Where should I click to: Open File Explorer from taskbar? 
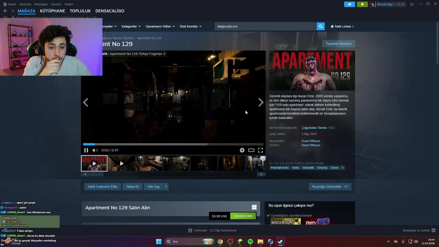coord(260,242)
